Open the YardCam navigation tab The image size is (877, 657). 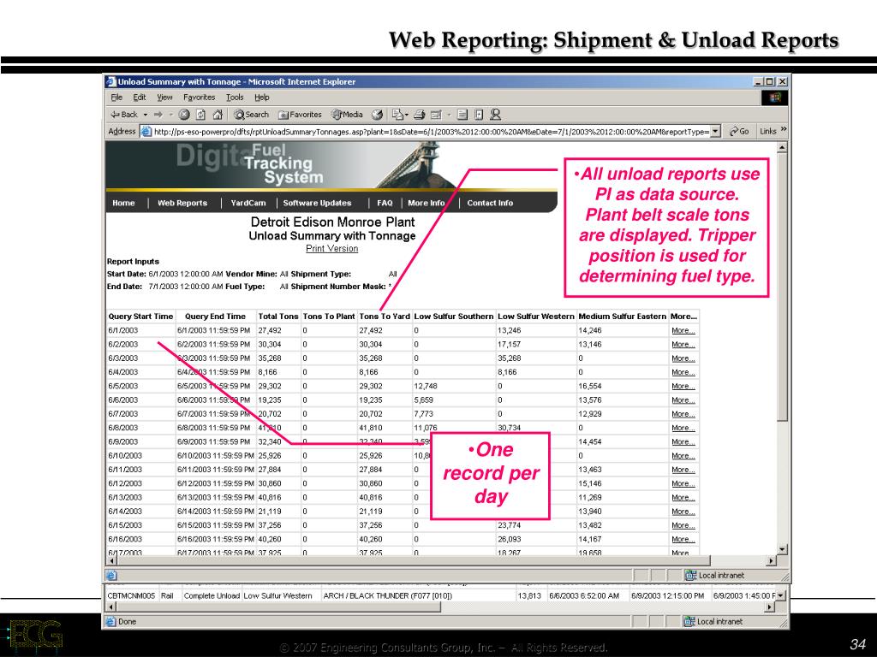click(x=248, y=203)
